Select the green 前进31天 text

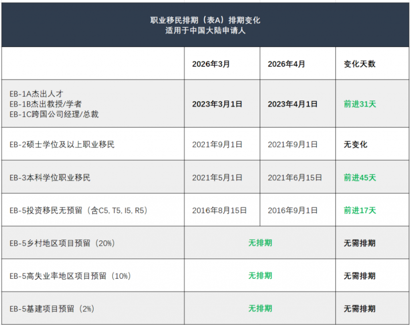(x=360, y=104)
